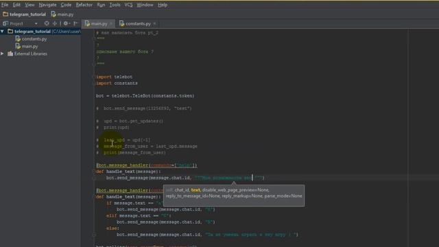
Task: Click the External Libraries library icon
Action: (x=10, y=54)
